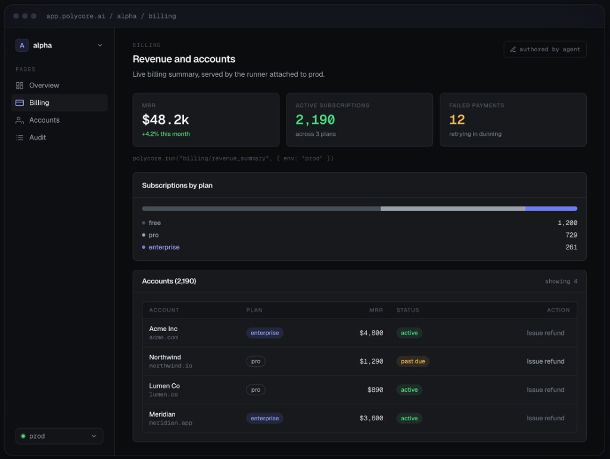Image resolution: width=610 pixels, height=459 pixels.
Task: Issue refund for Acme Inc
Action: tap(546, 333)
